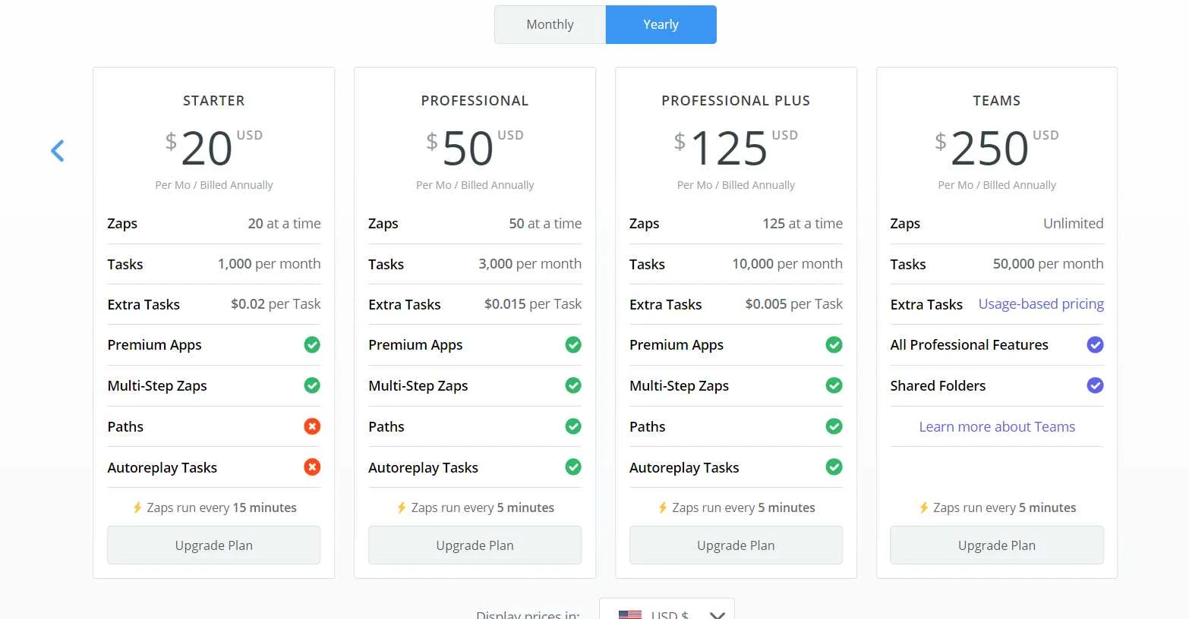
Task: Click the purple check for All Professional Features
Action: pyautogui.click(x=1095, y=345)
